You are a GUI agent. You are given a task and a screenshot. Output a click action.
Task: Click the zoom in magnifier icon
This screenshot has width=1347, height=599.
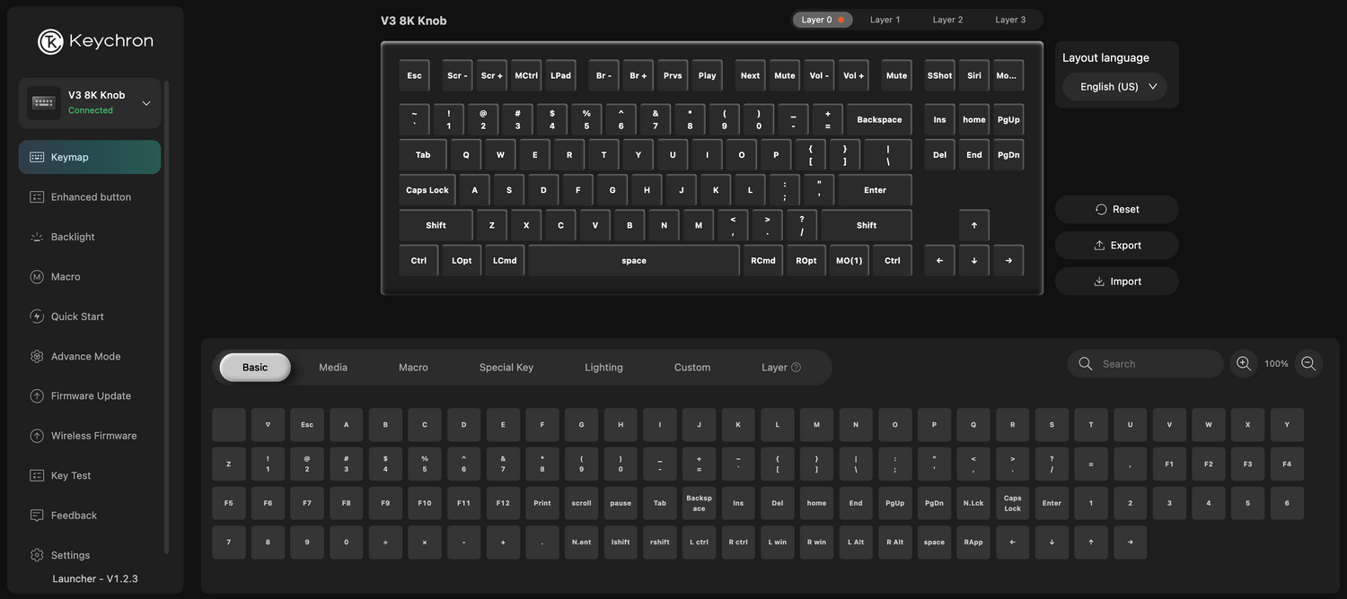(1244, 363)
